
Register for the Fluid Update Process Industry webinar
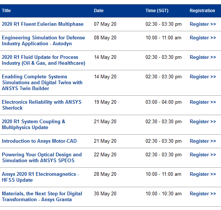(x=203, y=57)
